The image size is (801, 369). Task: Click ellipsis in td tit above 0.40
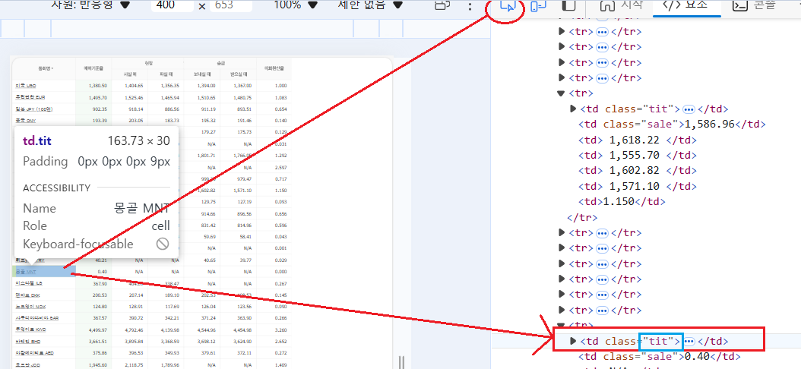pyautogui.click(x=688, y=341)
